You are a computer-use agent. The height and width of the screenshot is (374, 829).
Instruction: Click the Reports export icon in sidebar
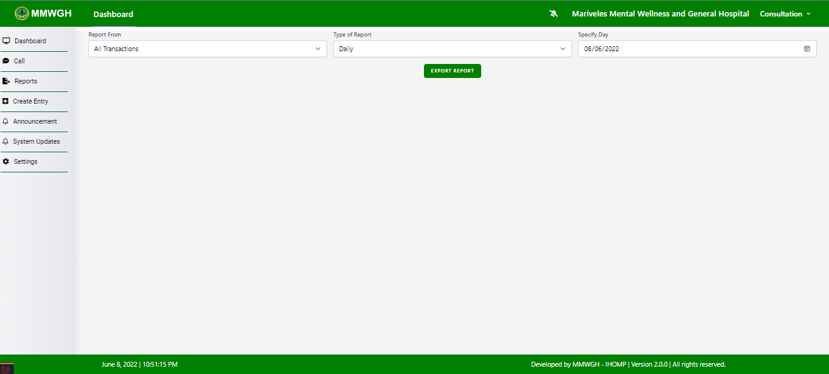point(6,81)
